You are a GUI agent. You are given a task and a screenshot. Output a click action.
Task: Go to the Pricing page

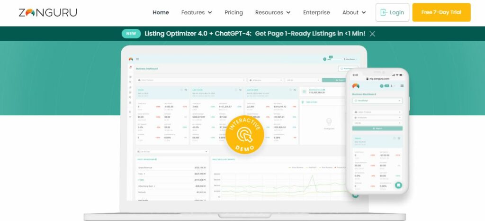(x=234, y=13)
